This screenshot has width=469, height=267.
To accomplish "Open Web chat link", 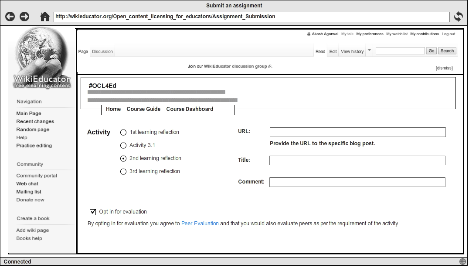I will 27,184.
